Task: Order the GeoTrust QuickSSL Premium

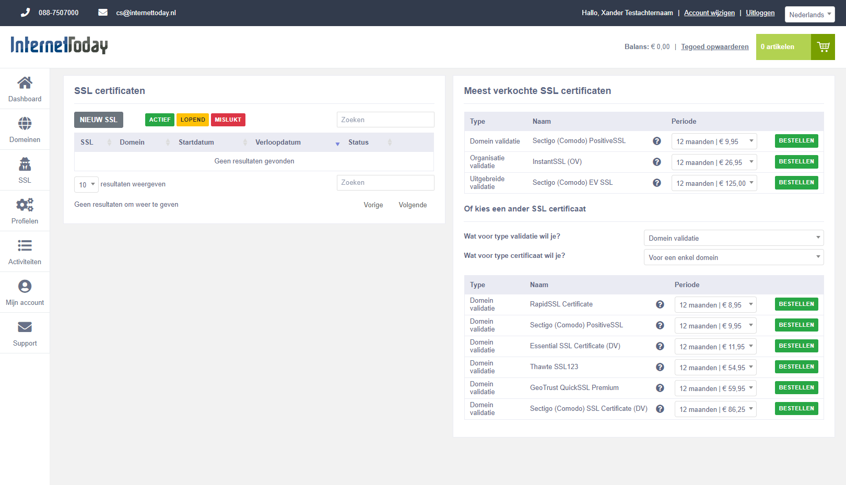Action: tap(796, 388)
